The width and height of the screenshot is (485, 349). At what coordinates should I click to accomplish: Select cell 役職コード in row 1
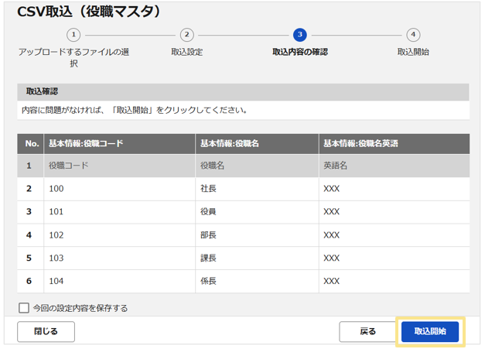pyautogui.click(x=119, y=166)
